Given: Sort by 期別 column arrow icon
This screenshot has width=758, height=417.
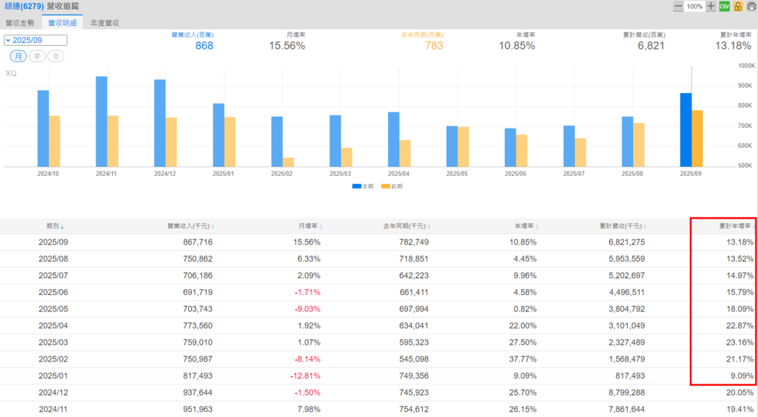Looking at the screenshot, I should [x=62, y=226].
